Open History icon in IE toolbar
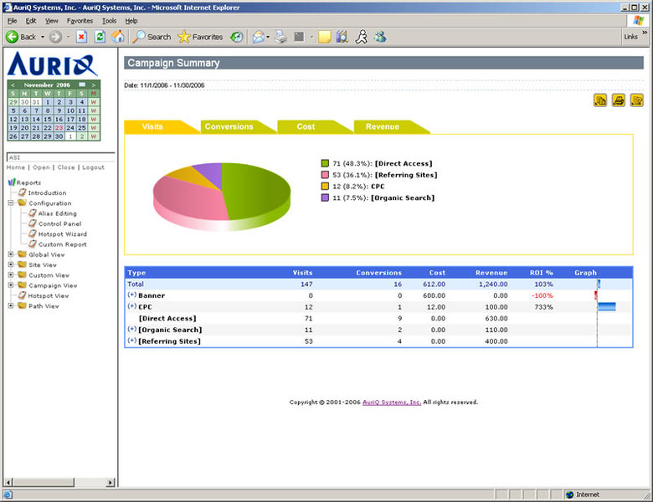Image resolution: width=653 pixels, height=502 pixels. 237,37
